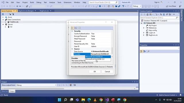Open the Build menu

[32, 2]
